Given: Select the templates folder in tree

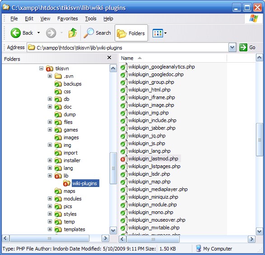Looking at the screenshot, I should [74, 229].
